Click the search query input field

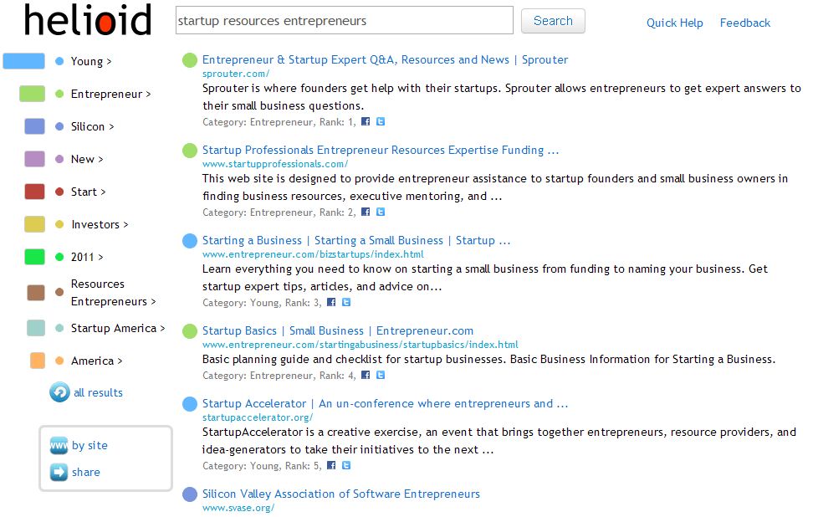345,21
